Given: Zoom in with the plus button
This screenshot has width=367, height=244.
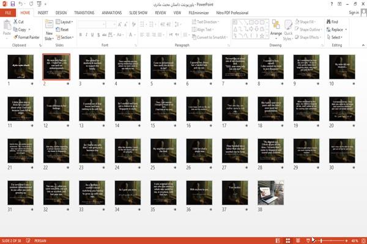Looking at the screenshot, I should pos(346,240).
